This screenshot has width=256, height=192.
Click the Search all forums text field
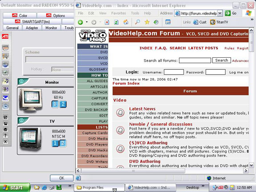[195, 60]
